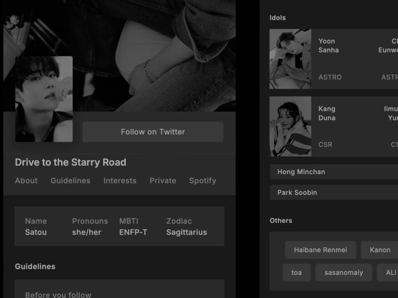Screen dimensions: 398x298
Task: Click the Before you follow text
Action: [x=58, y=295]
